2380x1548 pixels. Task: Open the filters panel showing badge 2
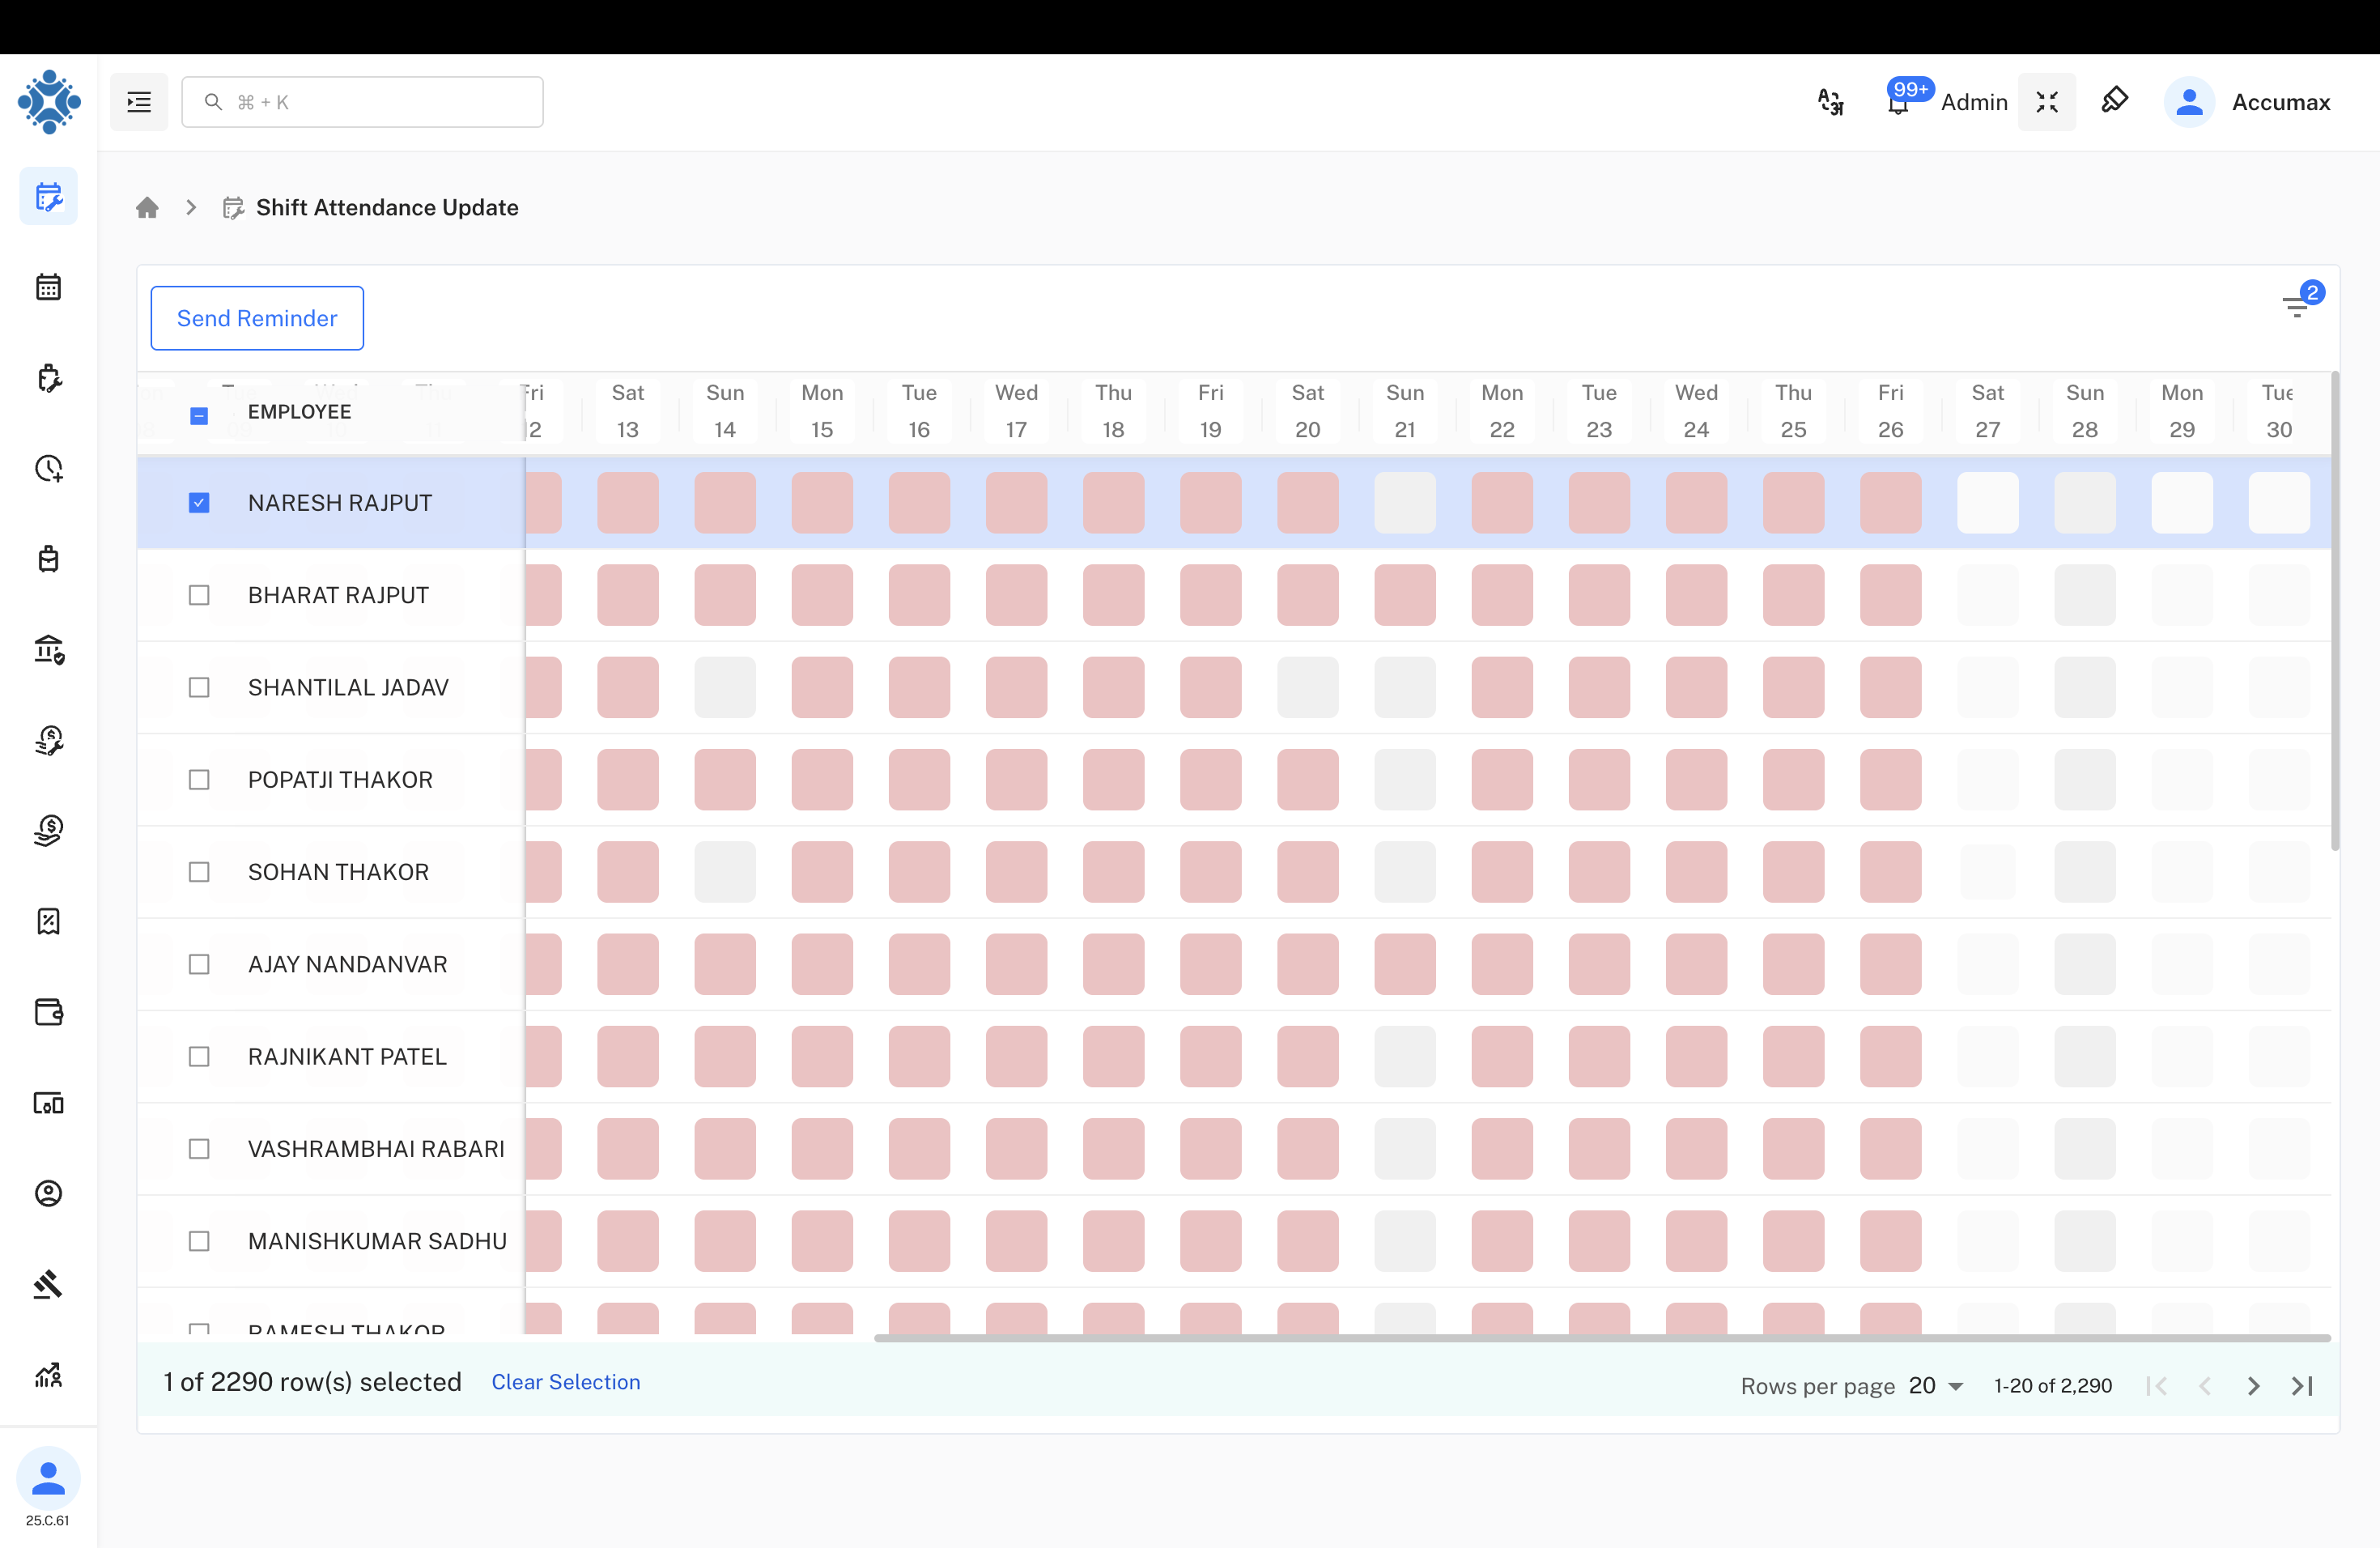pos(2297,305)
